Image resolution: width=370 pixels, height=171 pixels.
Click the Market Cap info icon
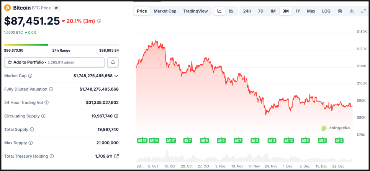[30, 76]
